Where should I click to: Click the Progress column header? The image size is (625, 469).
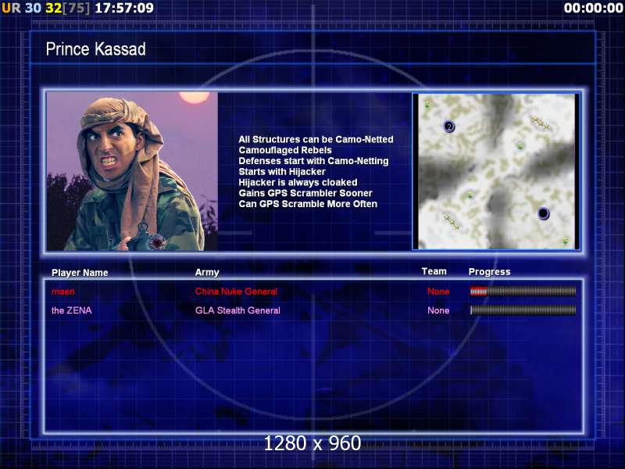[x=489, y=272]
